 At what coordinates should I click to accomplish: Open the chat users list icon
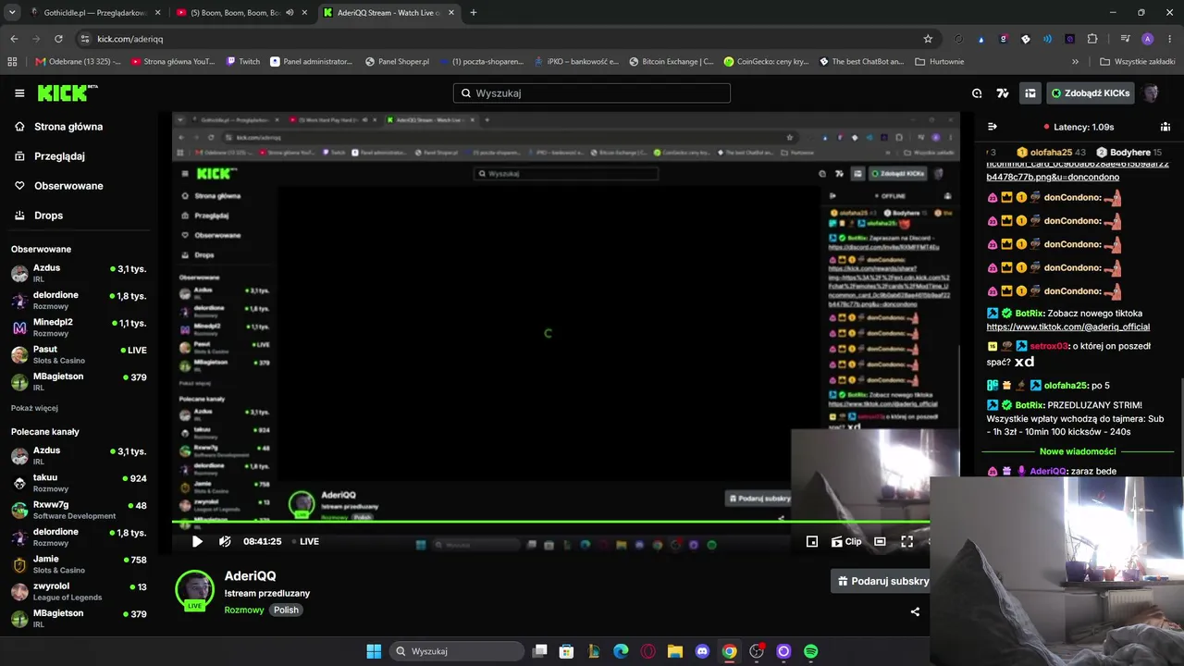(1165, 127)
